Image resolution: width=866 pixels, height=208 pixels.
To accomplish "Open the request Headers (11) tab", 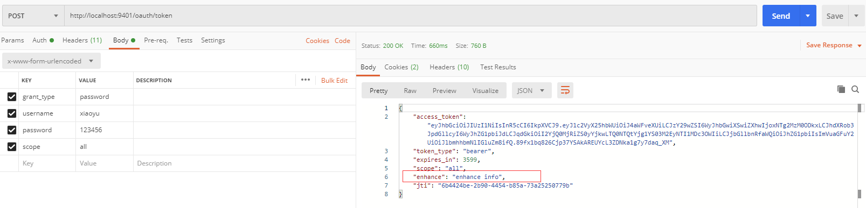I will (82, 40).
